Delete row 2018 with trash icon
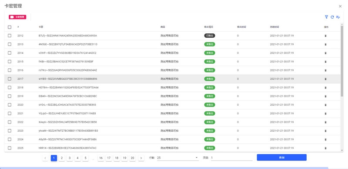 point(325,88)
